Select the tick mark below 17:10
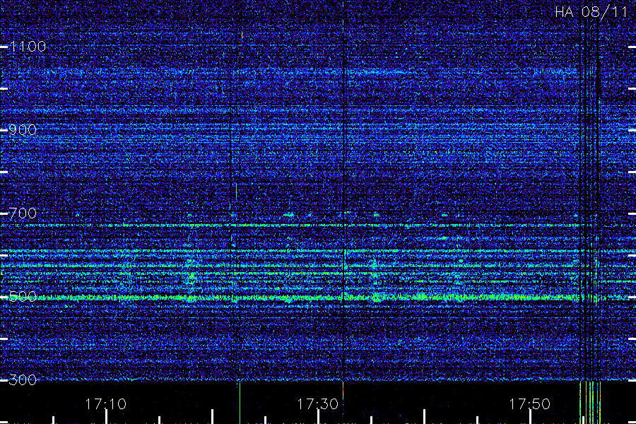Viewport: 636px width, 424px height. 106,417
